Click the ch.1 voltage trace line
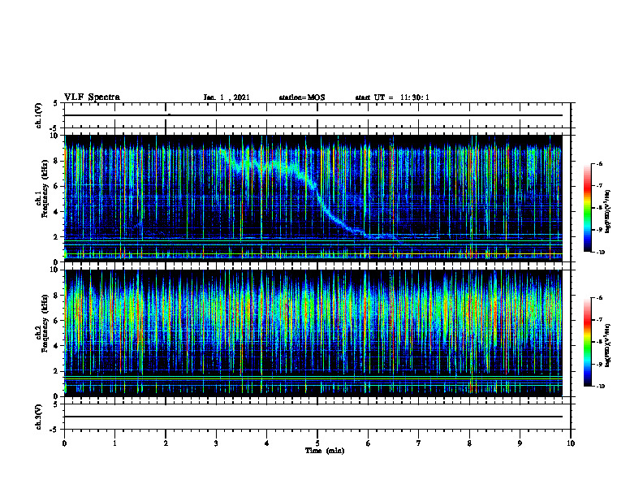This screenshot has width=643, height=497. tap(313, 115)
